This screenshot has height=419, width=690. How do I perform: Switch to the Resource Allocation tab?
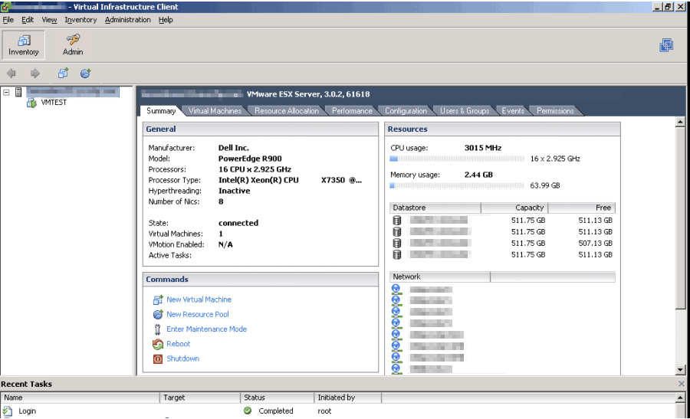[x=287, y=111]
